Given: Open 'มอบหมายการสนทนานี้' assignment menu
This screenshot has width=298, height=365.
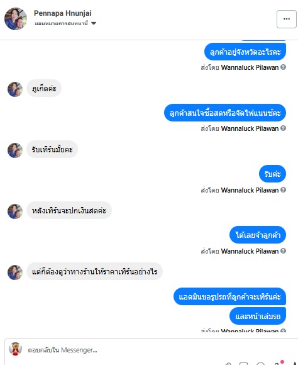Looking at the screenshot, I should point(61,23).
